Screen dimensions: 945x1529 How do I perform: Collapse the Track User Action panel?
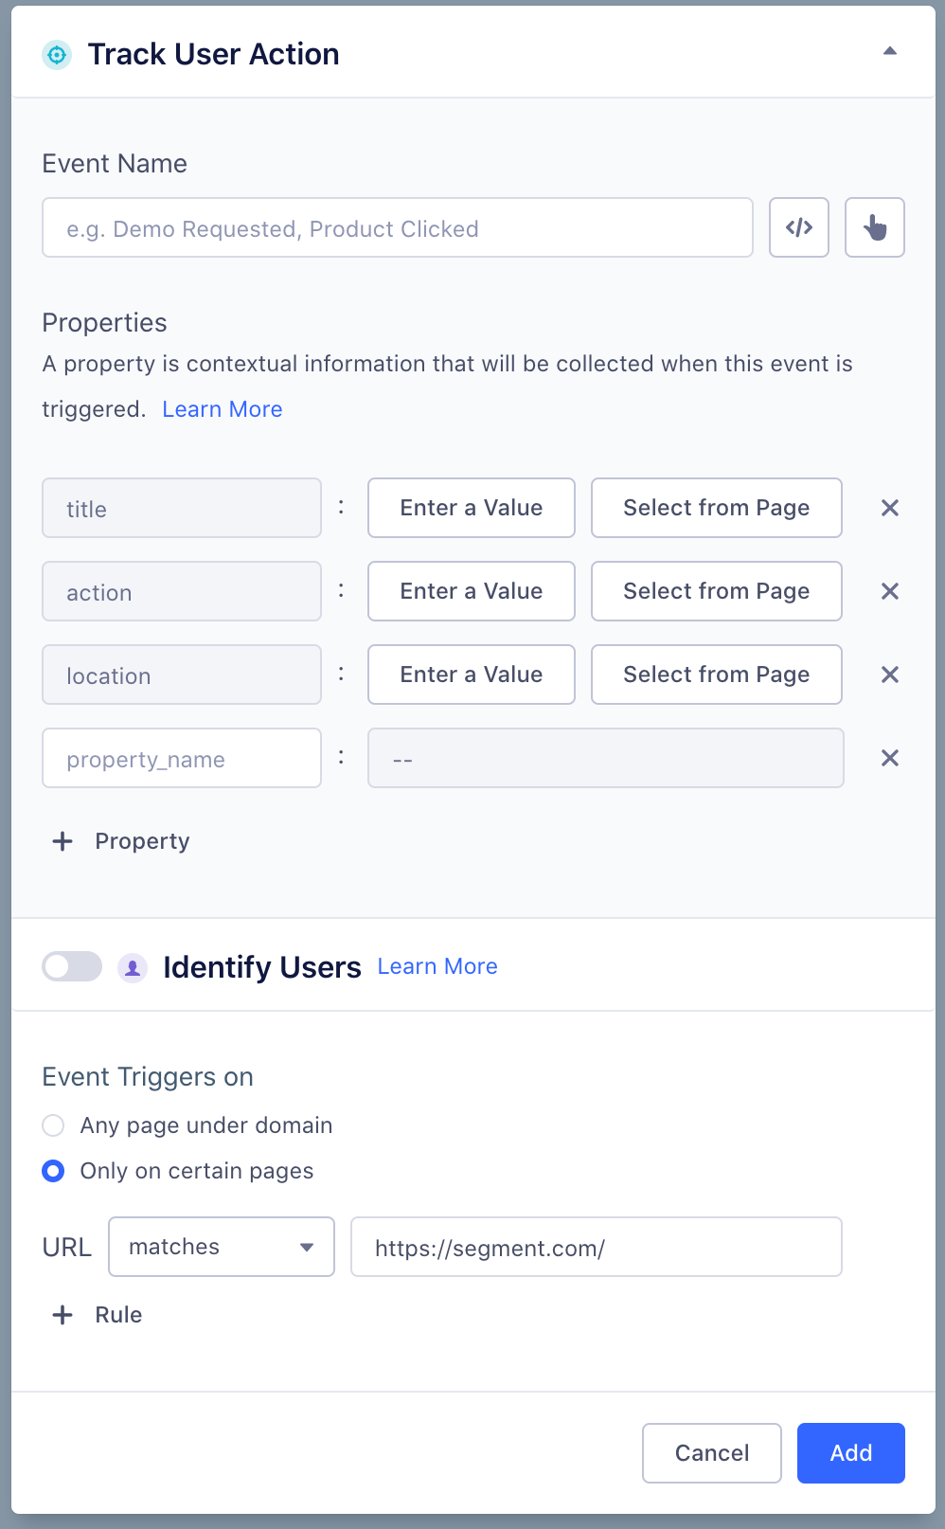click(x=889, y=51)
